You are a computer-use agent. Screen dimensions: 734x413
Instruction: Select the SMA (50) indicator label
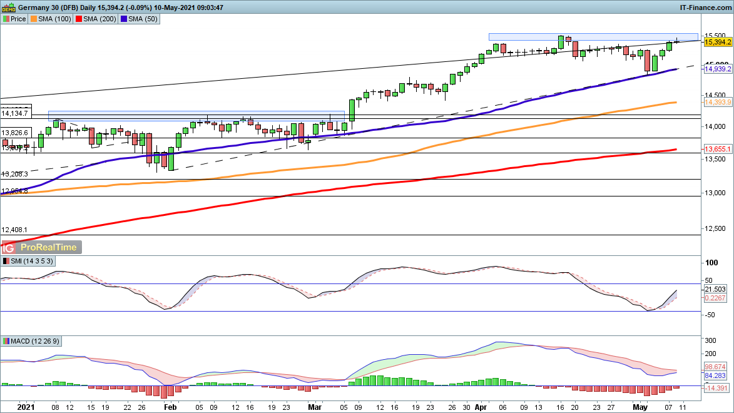coord(143,19)
